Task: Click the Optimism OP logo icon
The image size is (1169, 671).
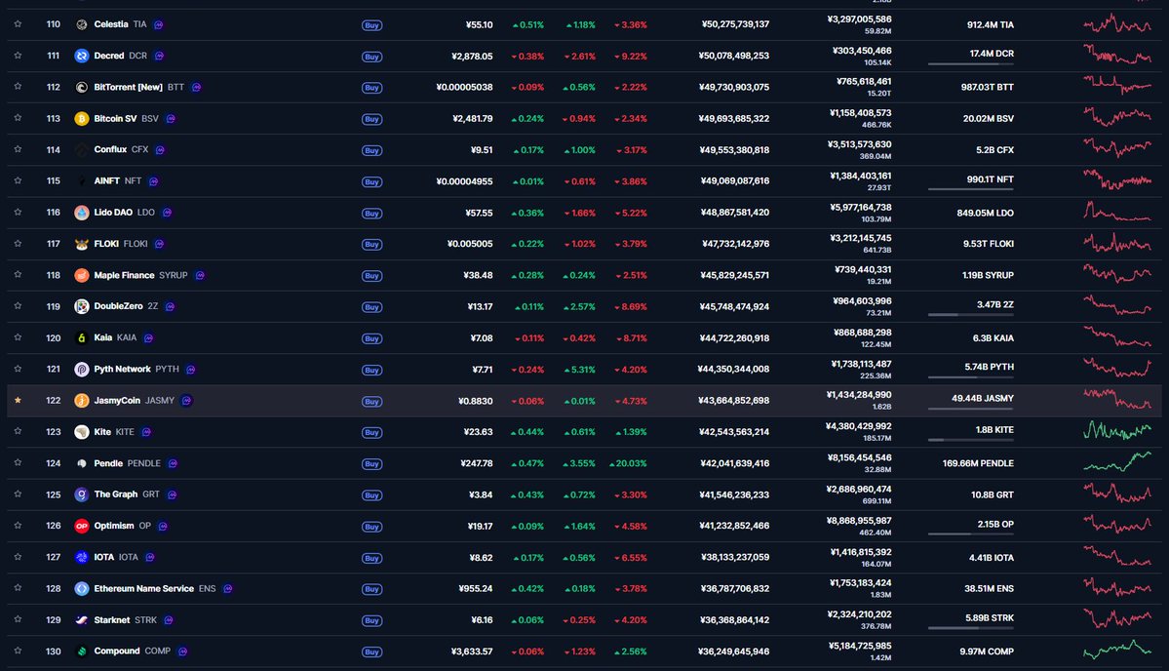Action: [x=82, y=526]
